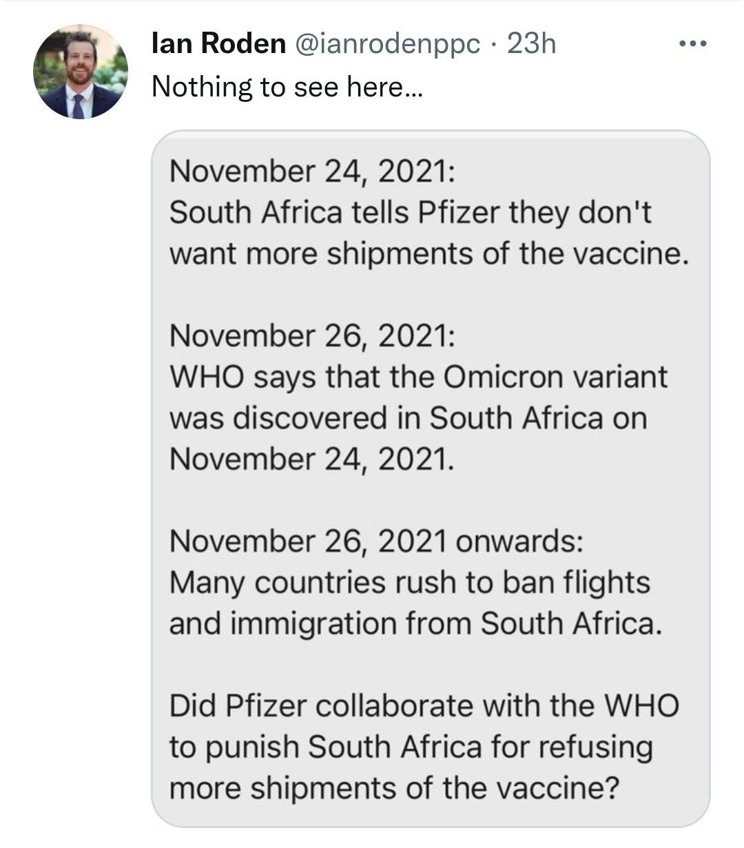The image size is (744, 848).
Task: Open the @ianrodenppc handle link
Action: click(x=387, y=44)
